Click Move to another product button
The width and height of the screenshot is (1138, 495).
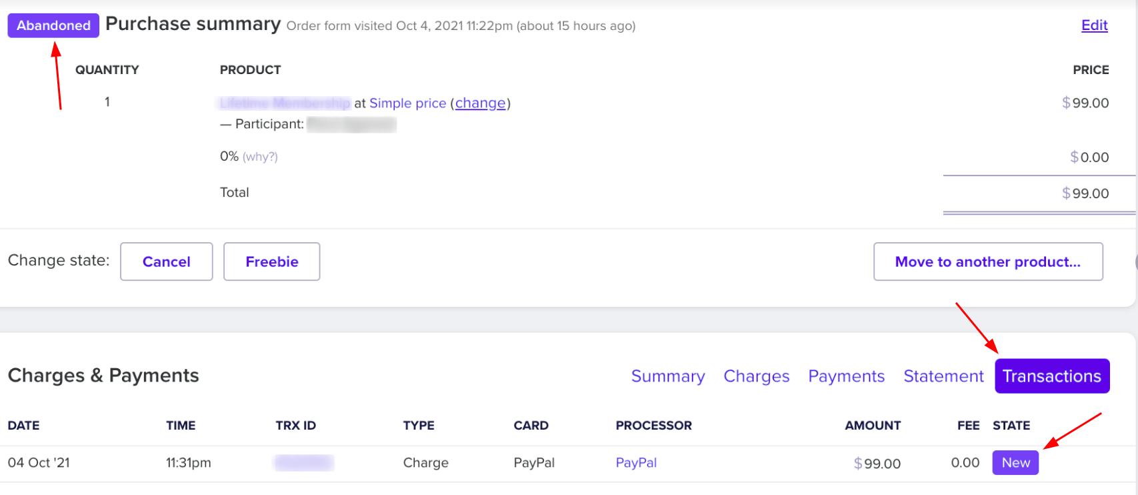click(988, 262)
